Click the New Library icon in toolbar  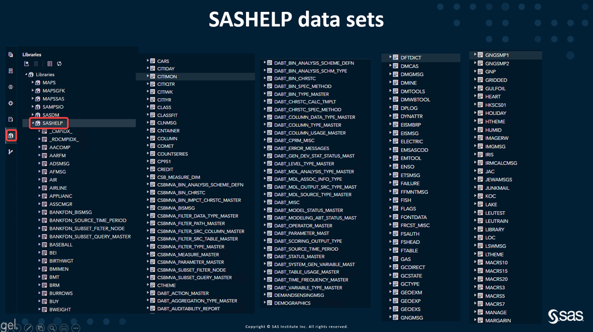click(x=27, y=64)
